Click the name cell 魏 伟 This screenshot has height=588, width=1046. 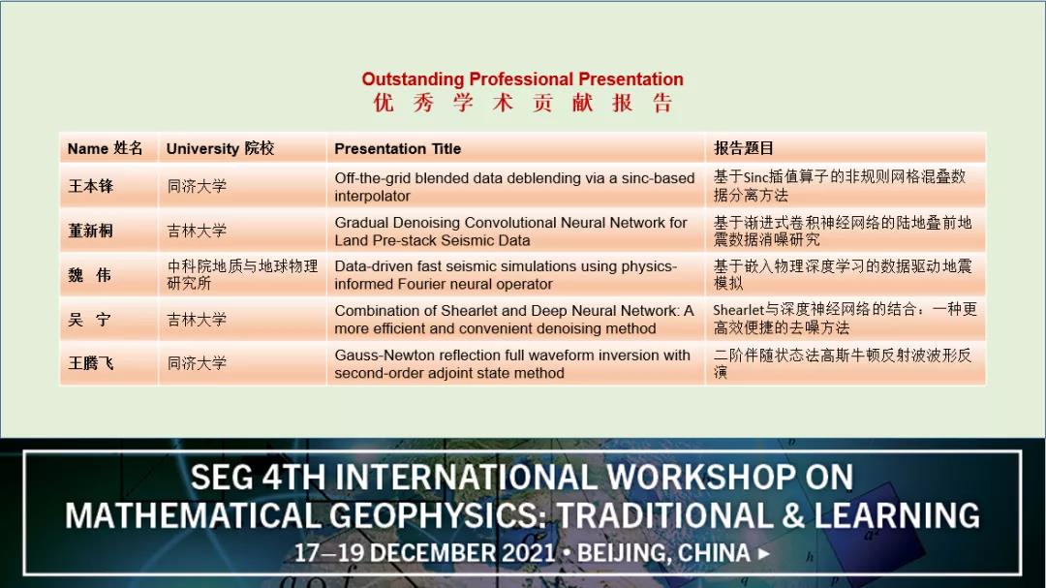click(x=90, y=275)
